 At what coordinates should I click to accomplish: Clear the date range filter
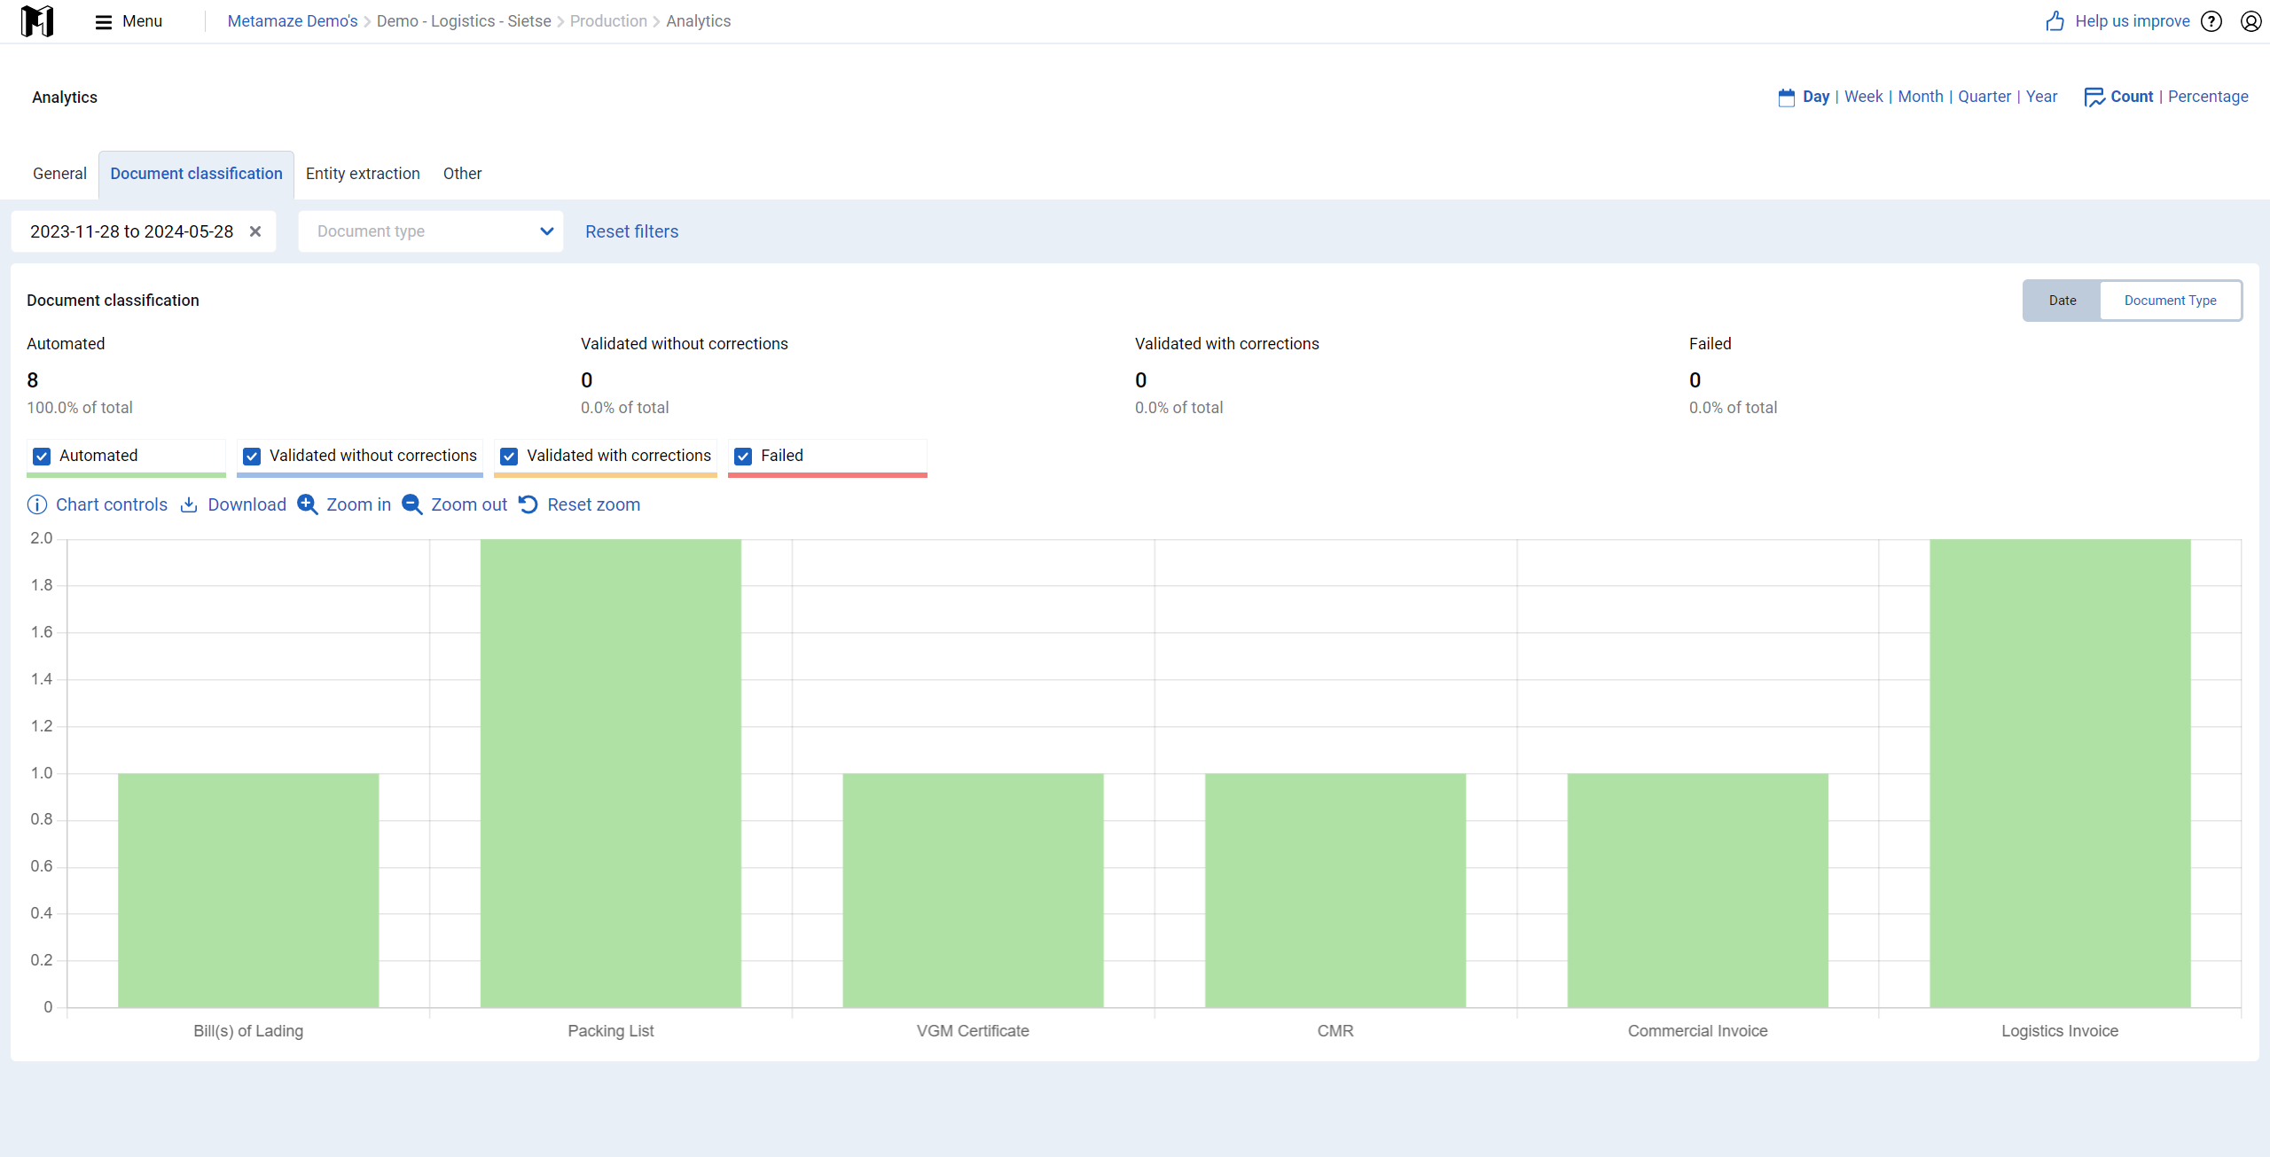click(255, 231)
